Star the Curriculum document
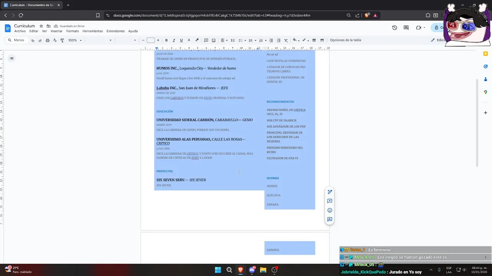 [x=41, y=26]
